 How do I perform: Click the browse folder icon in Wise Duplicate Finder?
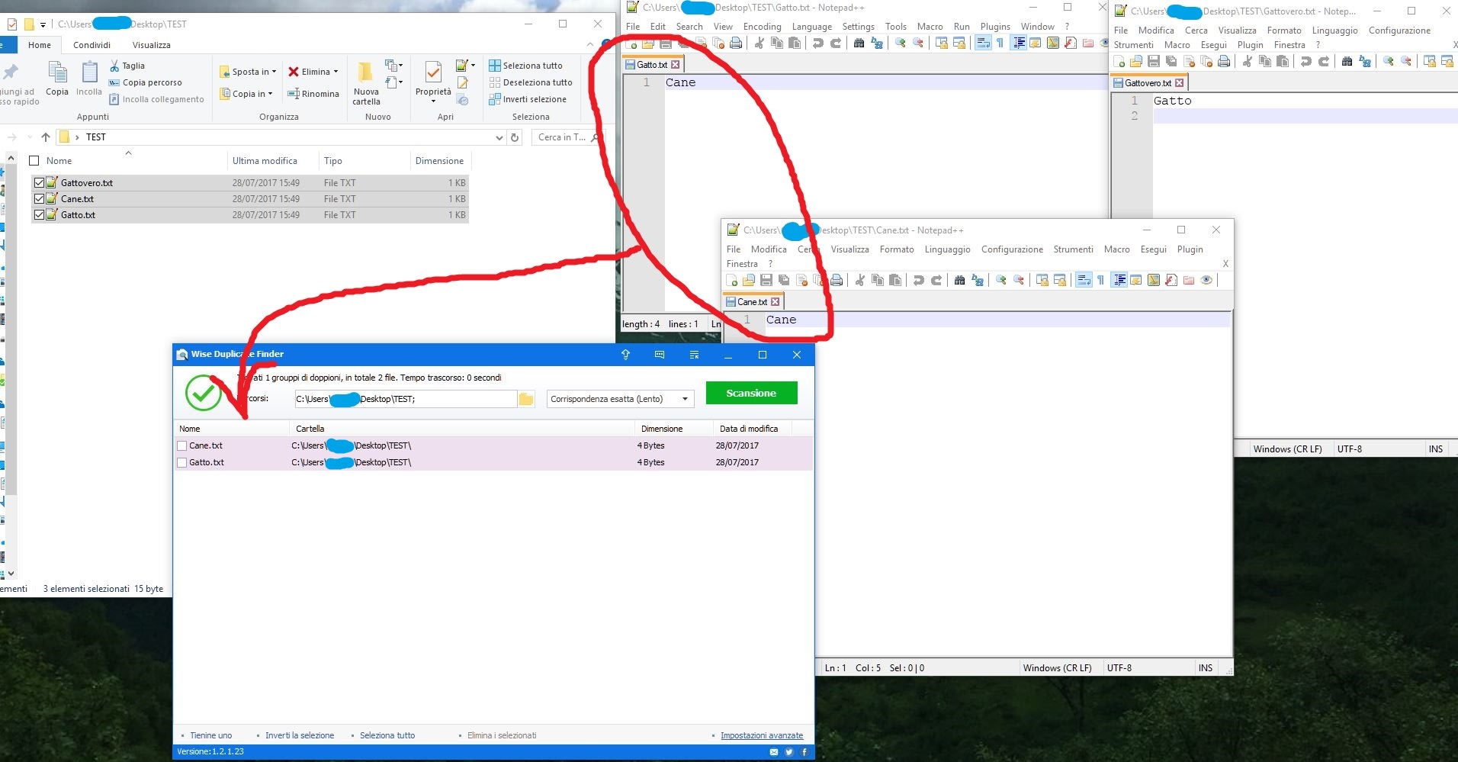click(x=526, y=399)
